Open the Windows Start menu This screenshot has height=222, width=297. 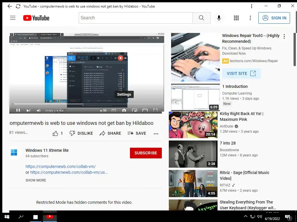7,217
